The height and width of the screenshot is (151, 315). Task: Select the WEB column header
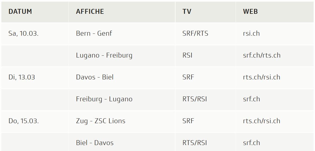250,12
